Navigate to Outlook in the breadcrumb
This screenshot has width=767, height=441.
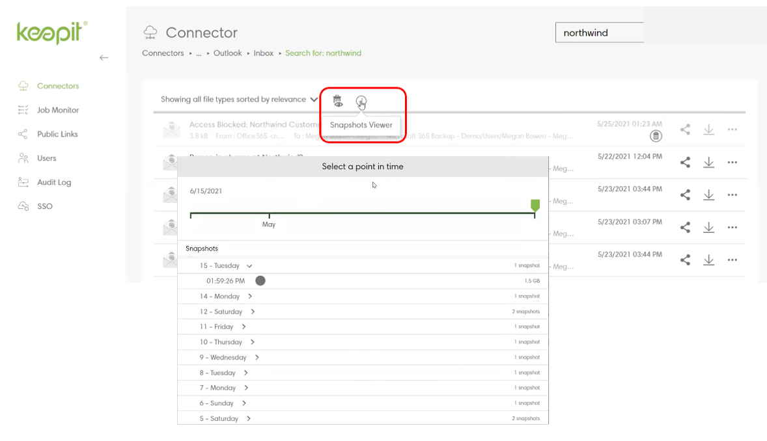pyautogui.click(x=227, y=53)
